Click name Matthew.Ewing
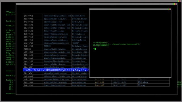This screenshot has height=102, width=182. [x=80, y=76]
